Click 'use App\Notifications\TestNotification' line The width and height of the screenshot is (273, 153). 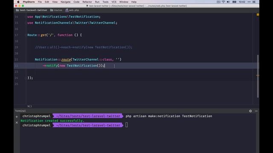point(64,17)
